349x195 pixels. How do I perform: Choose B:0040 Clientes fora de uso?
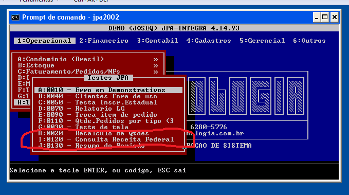[x=98, y=96]
